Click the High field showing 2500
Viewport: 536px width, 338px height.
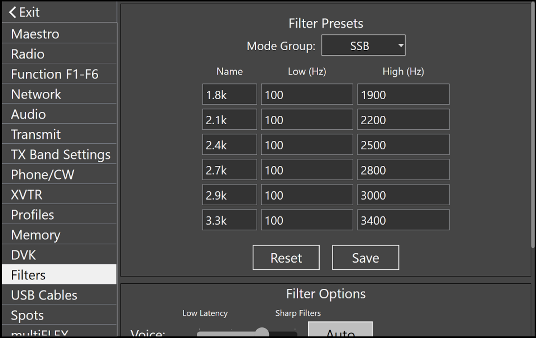coord(403,145)
